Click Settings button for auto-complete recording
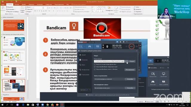The image size is (191, 107). pos(130,88)
